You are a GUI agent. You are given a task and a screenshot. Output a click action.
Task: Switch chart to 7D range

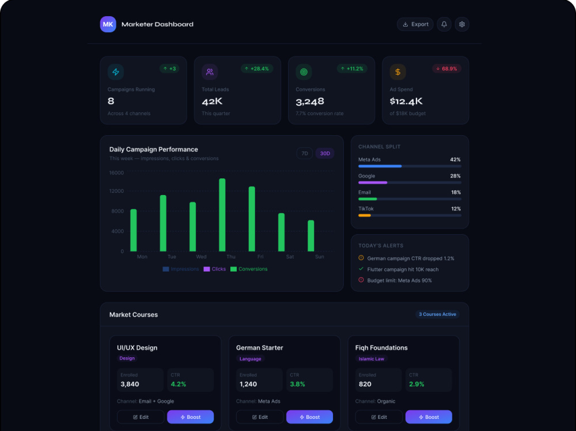305,154
